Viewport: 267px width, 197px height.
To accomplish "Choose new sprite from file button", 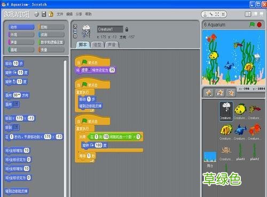I will 220,93.
